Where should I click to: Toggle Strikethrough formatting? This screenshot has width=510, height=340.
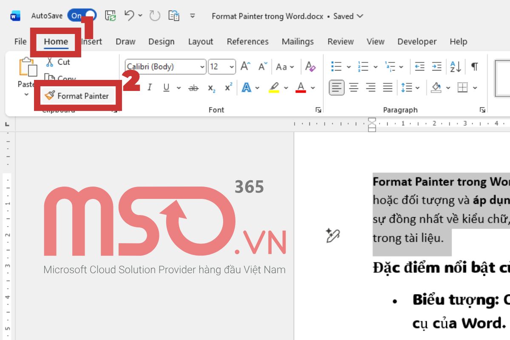coord(193,88)
